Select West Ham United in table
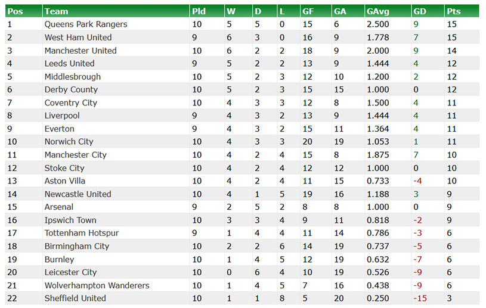The height and width of the screenshot is (308, 486). (x=78, y=38)
